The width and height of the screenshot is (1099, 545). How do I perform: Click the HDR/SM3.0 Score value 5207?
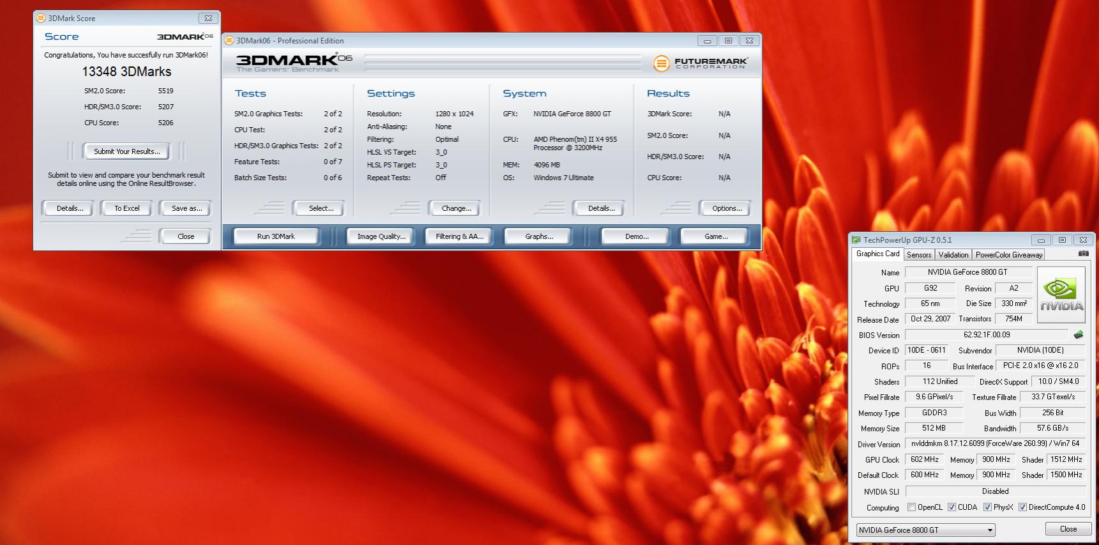(x=165, y=107)
